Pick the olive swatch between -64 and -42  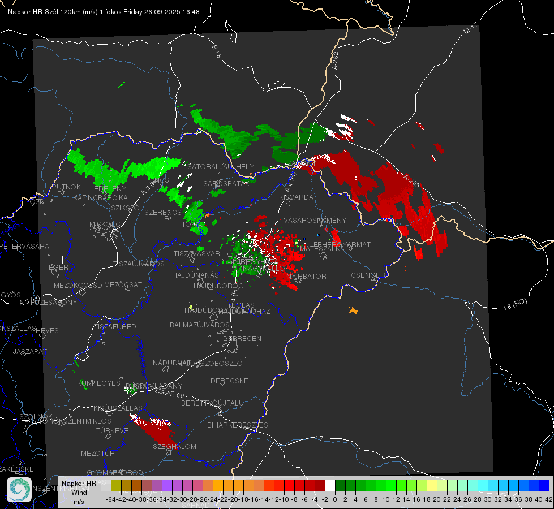tap(116, 485)
